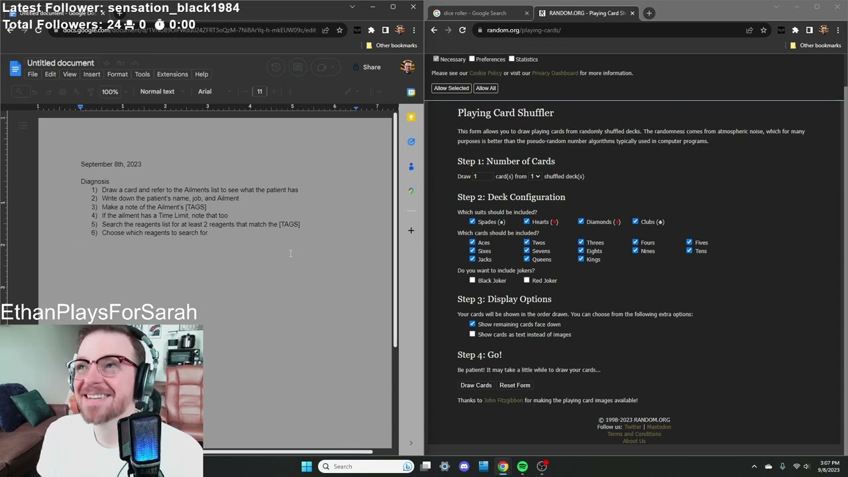Click the Reset Form button

pyautogui.click(x=515, y=385)
